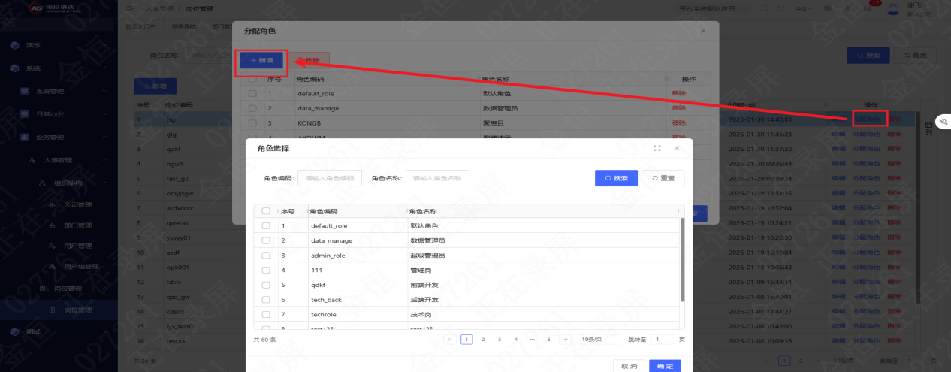Open the 中文 language dropdown
951x372 pixels.
point(803,9)
